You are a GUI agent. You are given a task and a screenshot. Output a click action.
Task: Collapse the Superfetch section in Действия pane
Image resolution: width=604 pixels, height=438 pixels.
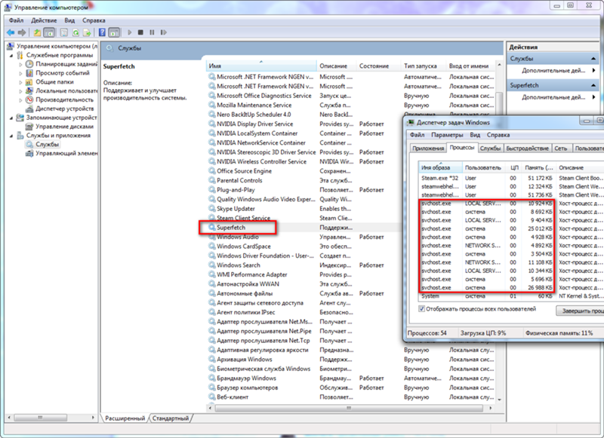tap(593, 85)
